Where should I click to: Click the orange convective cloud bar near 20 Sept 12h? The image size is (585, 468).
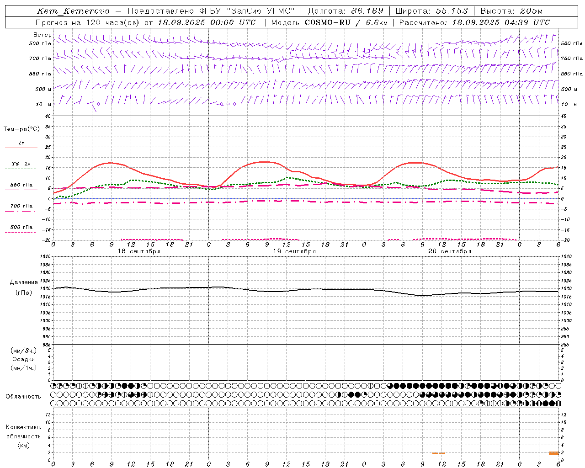tap(439, 453)
